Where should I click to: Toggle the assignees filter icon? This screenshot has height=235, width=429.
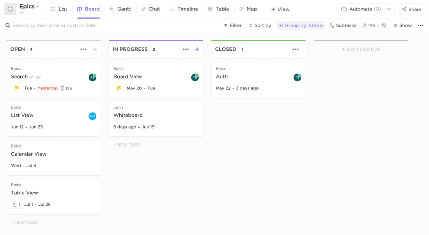point(383,25)
